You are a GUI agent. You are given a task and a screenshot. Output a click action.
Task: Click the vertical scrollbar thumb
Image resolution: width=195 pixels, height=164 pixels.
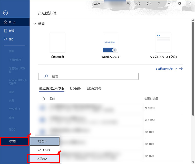[193, 69]
